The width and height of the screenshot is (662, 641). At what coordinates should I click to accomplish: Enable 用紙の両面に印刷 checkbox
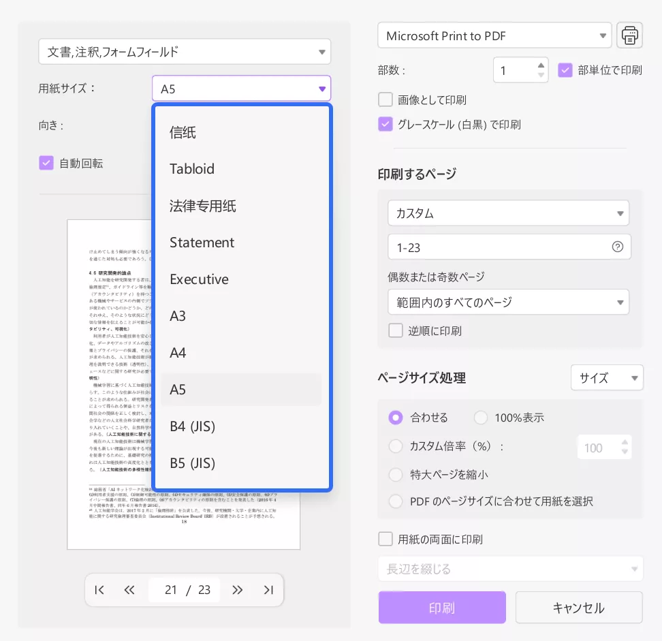(385, 539)
